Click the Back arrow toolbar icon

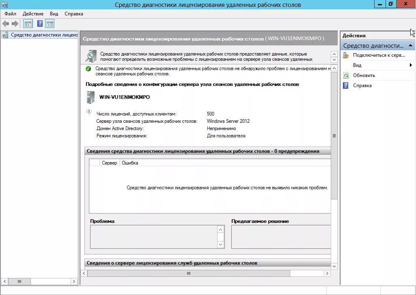click(x=6, y=24)
